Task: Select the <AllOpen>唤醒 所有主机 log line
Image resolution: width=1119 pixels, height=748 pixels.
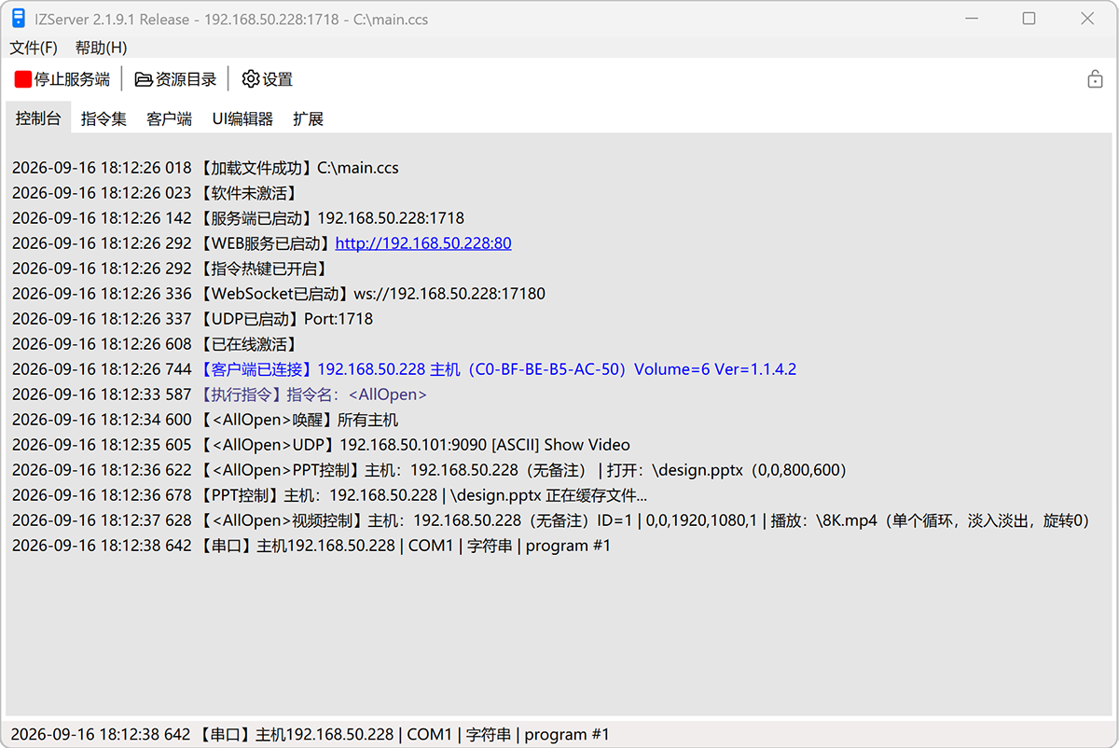Action: 205,420
